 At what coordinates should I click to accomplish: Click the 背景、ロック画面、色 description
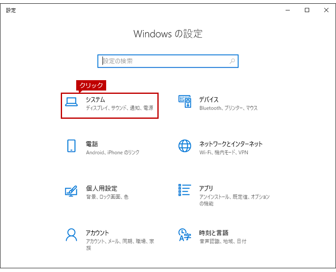[107, 197]
